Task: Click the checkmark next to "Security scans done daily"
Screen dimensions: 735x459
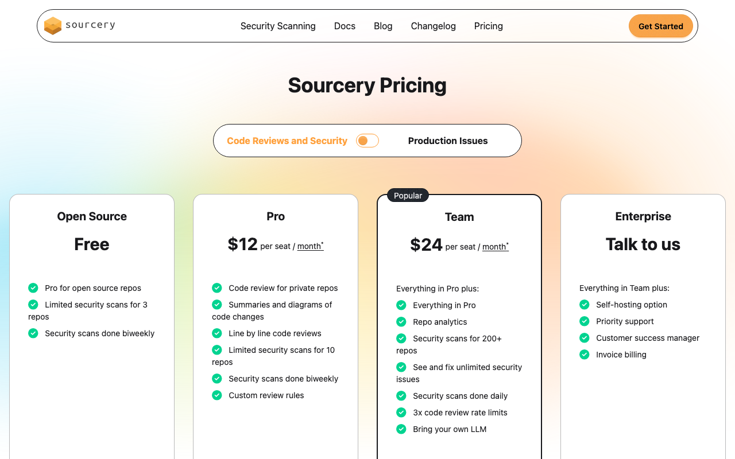Action: point(401,396)
